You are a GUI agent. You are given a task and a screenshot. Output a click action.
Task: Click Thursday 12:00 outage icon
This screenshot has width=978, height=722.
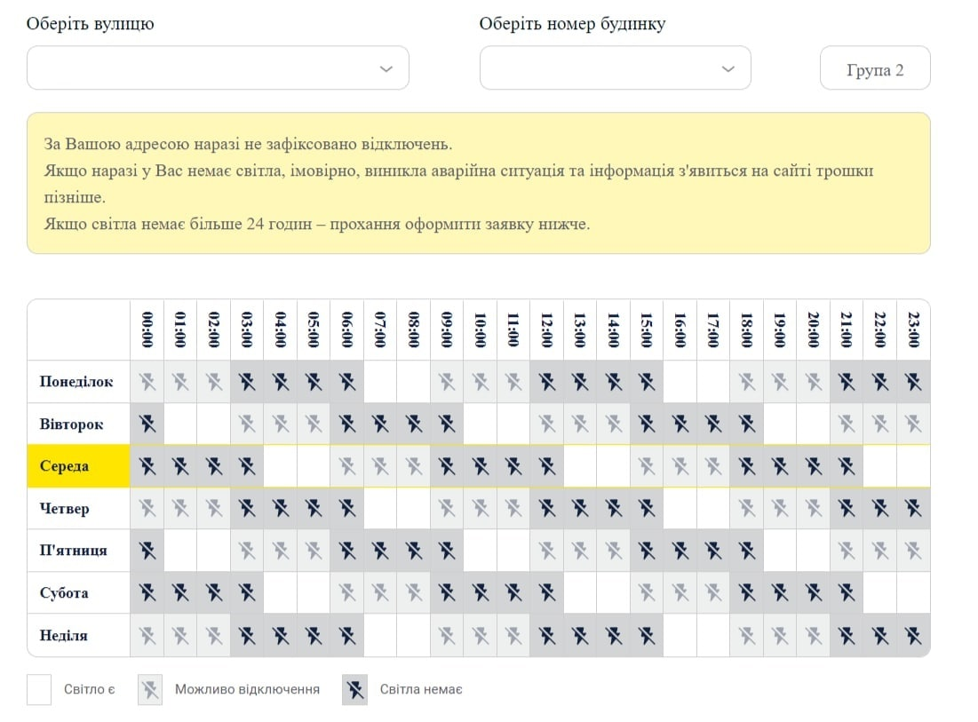(x=546, y=509)
